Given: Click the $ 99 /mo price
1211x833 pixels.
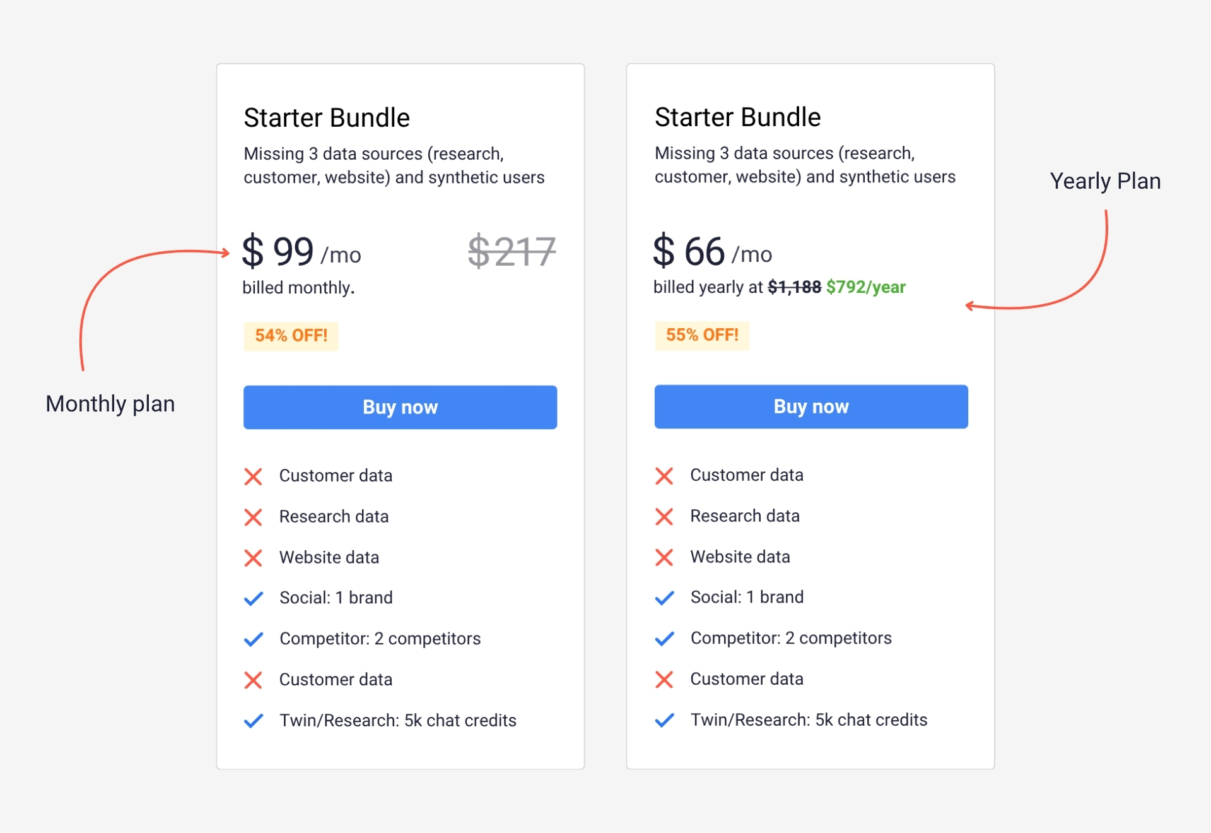Looking at the screenshot, I should click(301, 252).
